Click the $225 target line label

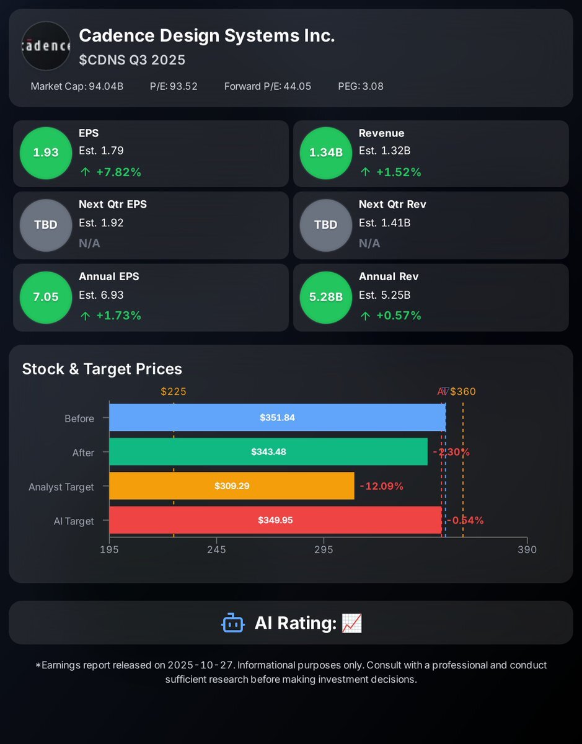point(174,392)
